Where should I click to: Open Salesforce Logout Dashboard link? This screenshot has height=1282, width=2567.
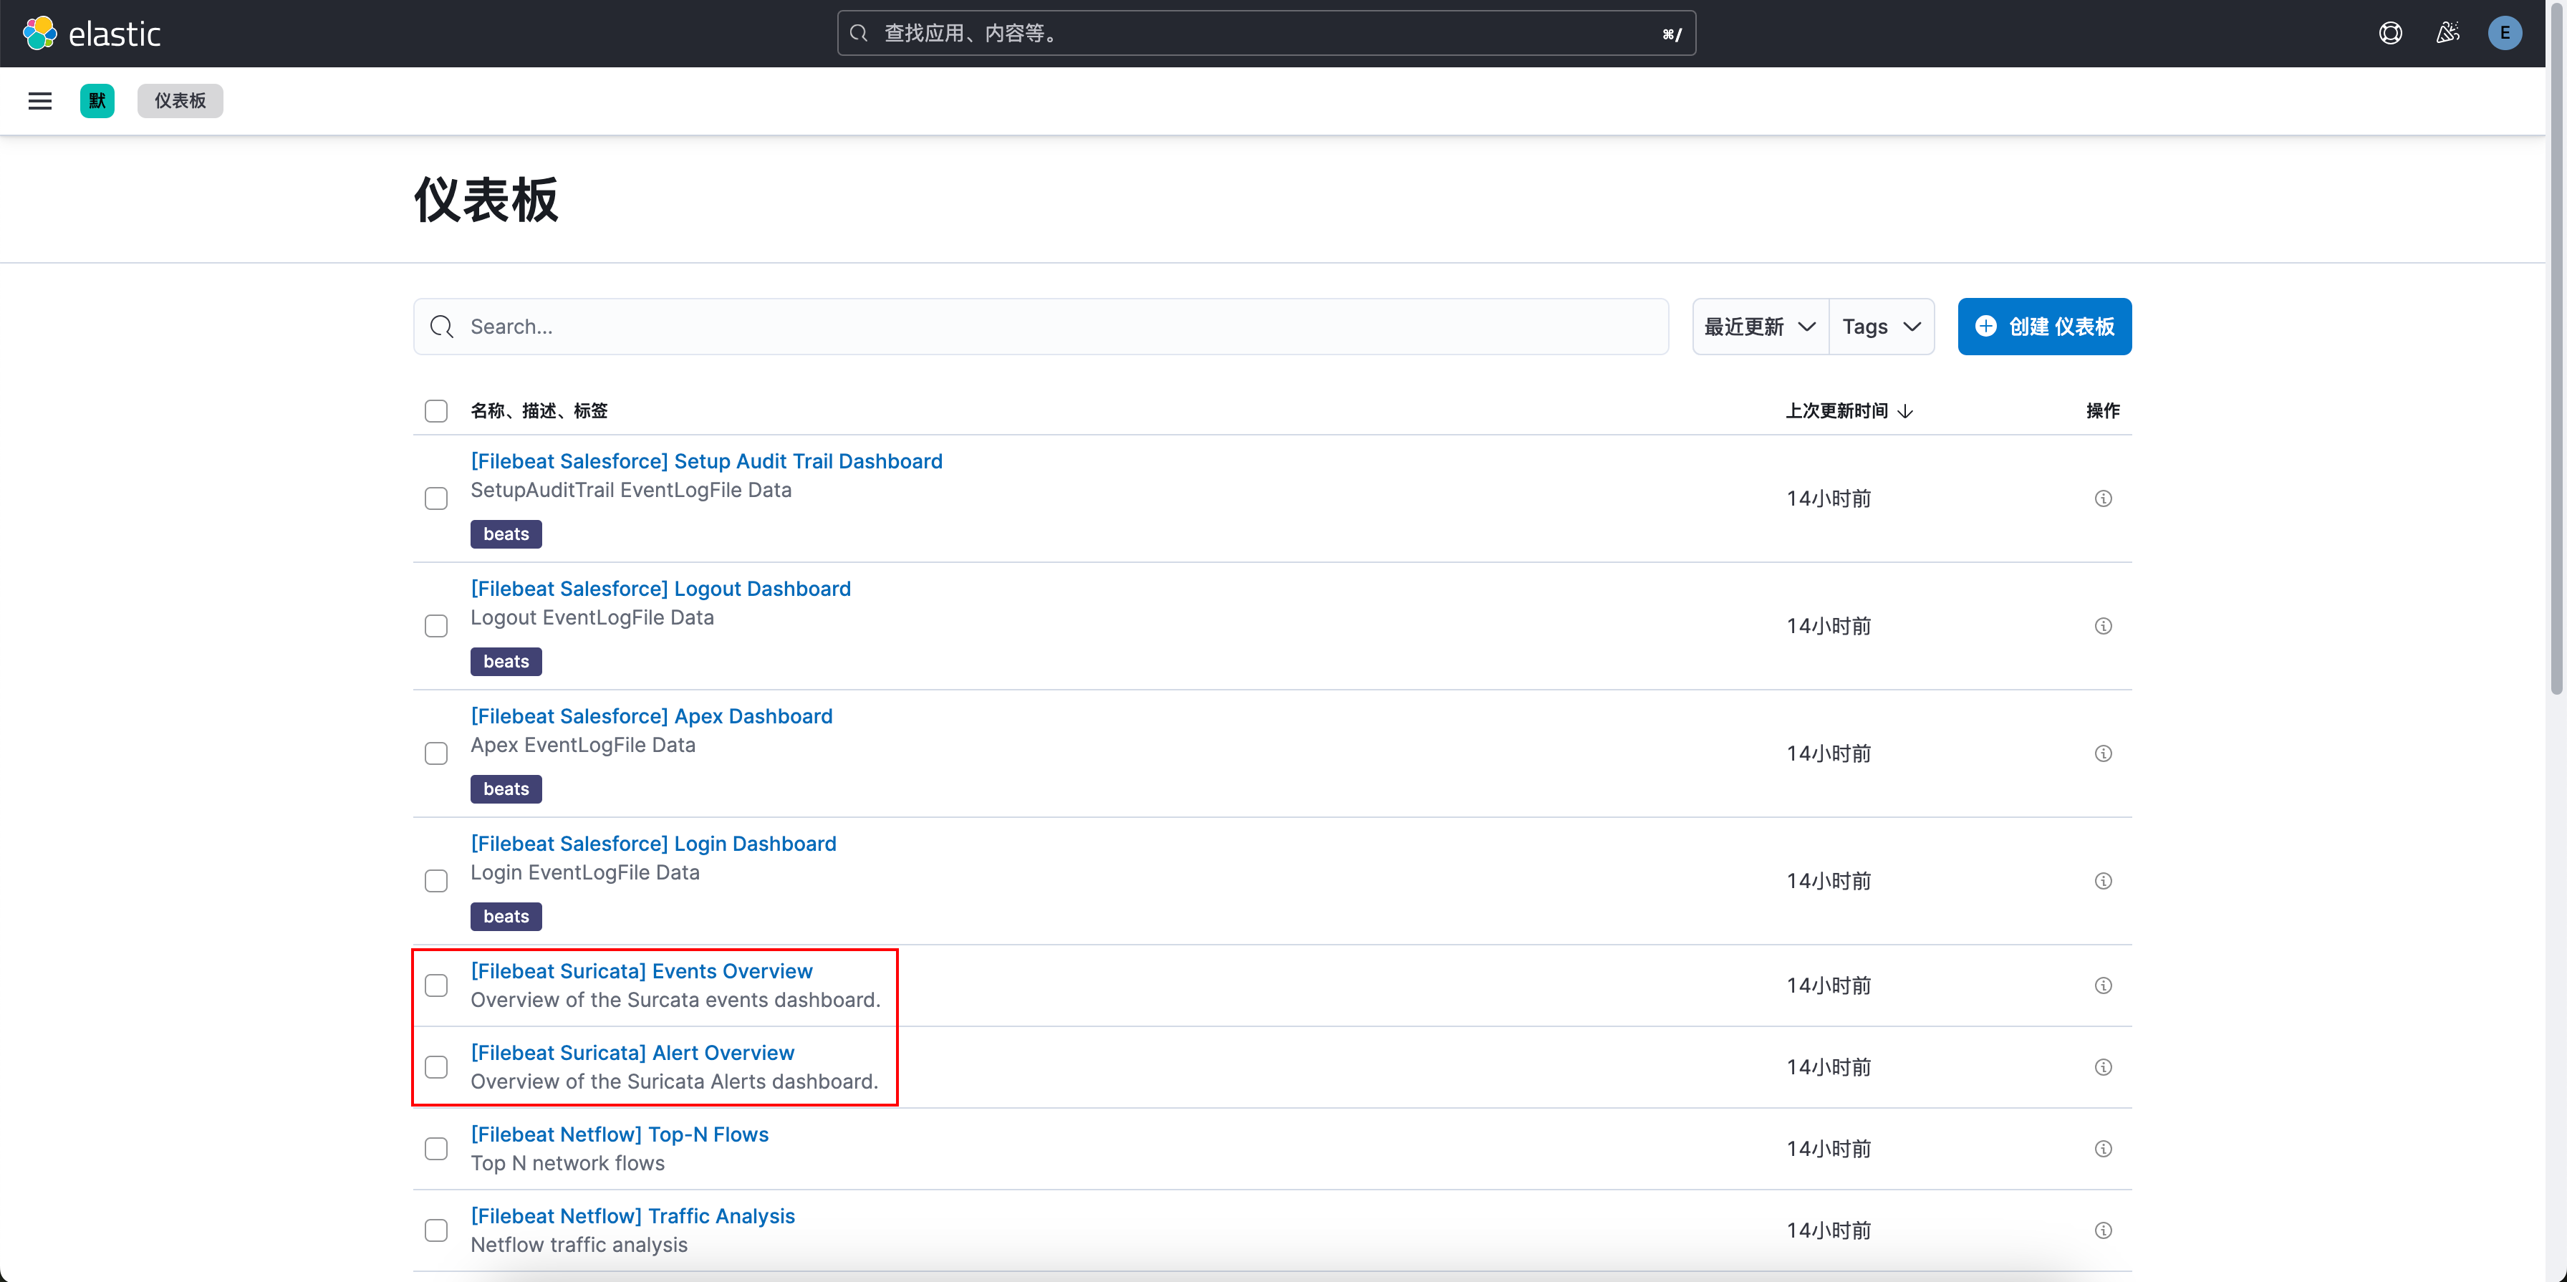click(x=660, y=589)
